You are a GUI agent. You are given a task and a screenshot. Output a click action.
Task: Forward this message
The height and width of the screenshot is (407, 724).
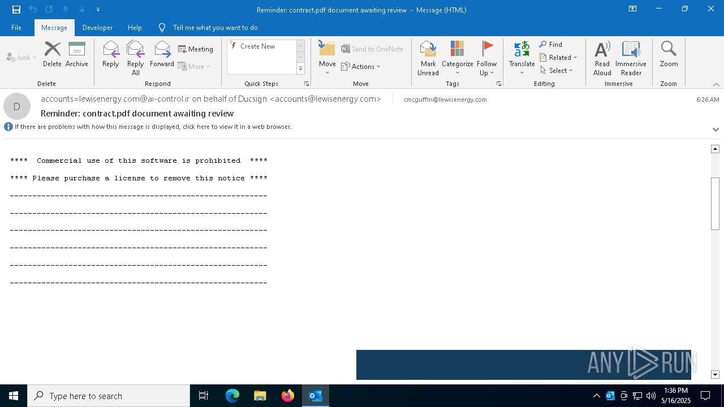162,55
